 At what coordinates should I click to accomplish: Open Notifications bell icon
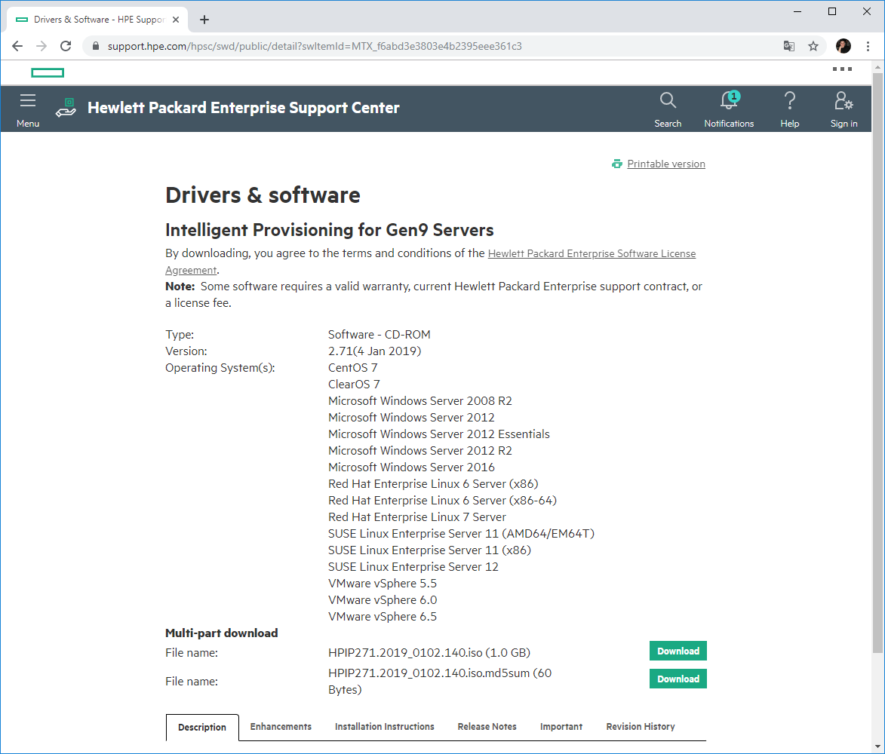click(x=730, y=100)
